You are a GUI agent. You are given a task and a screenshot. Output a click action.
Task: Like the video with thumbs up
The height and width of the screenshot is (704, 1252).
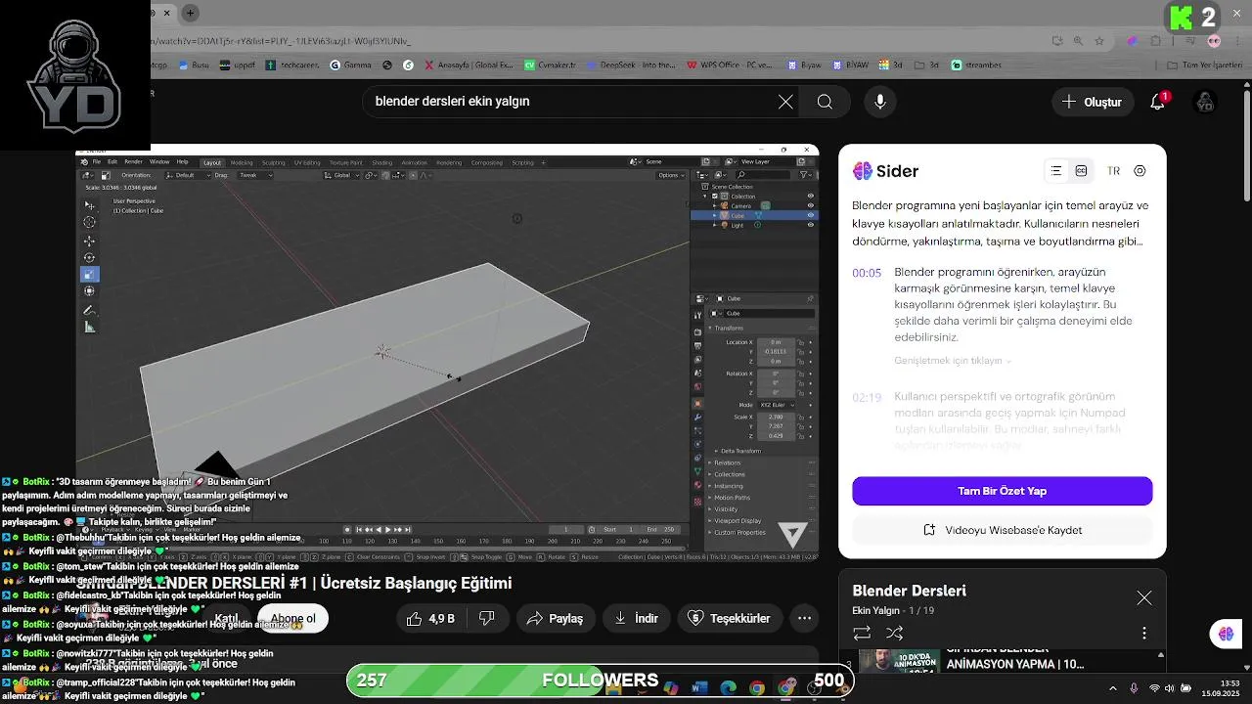coord(430,618)
